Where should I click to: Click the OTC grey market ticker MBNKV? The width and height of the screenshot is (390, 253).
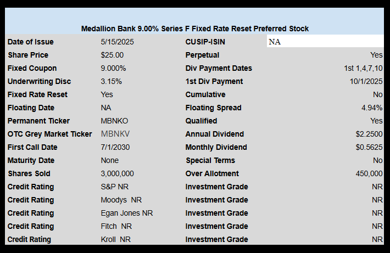(115, 134)
